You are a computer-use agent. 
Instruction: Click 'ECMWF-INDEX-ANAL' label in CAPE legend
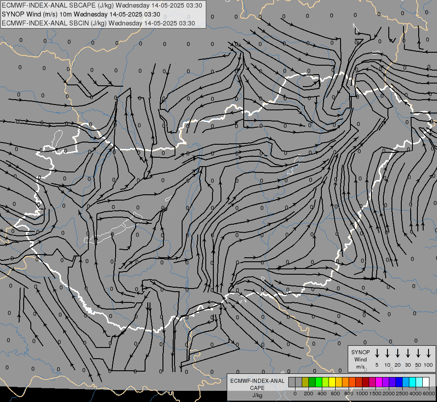tap(257, 381)
